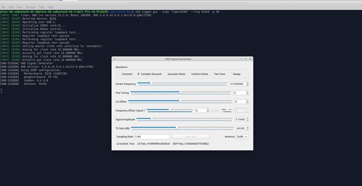This screenshot has width=362, height=186.
Task: Click the Sync LOs button
Action: point(191,136)
